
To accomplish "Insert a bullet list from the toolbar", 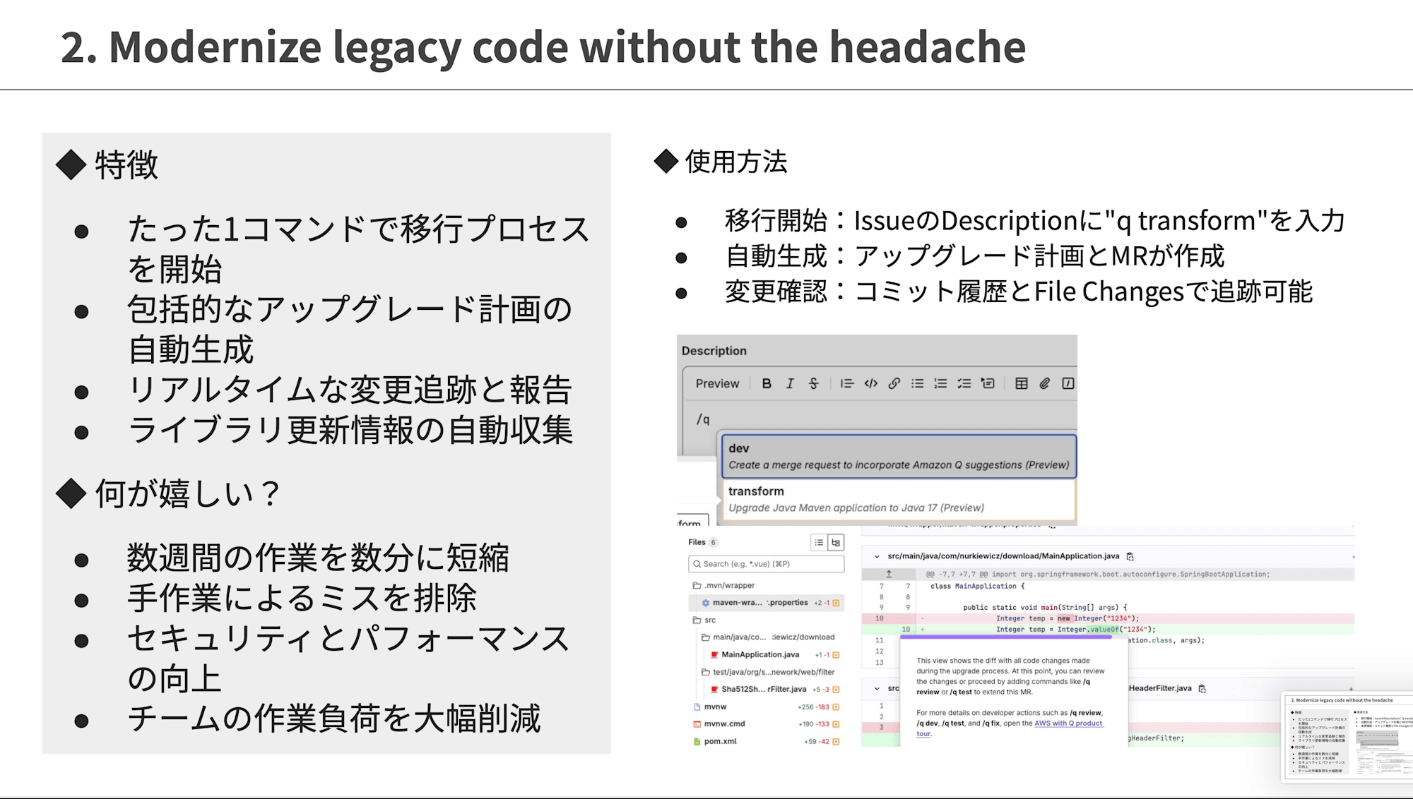I will (x=917, y=383).
